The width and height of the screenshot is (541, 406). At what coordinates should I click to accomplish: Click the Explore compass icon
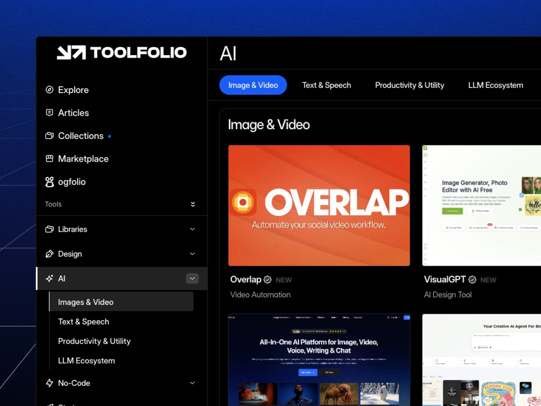point(49,90)
